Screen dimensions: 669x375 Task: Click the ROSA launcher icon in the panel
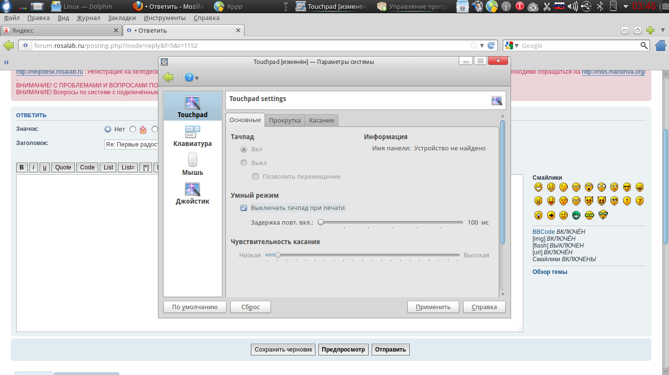pos(7,6)
